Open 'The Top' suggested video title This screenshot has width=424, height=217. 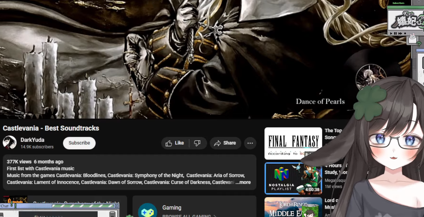pos(333,131)
